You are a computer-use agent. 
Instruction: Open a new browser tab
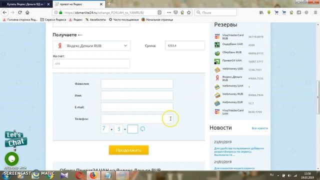point(109,4)
